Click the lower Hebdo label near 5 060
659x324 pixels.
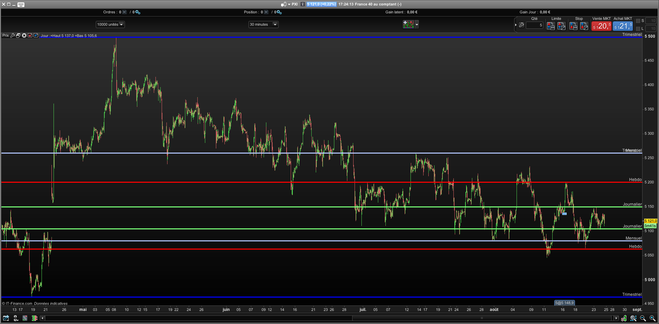tap(635, 247)
